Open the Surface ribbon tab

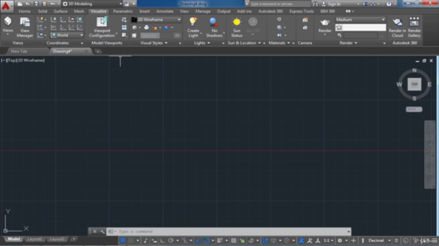coord(60,11)
